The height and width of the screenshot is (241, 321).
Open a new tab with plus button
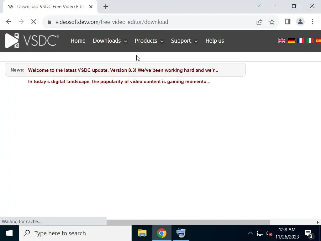click(106, 7)
